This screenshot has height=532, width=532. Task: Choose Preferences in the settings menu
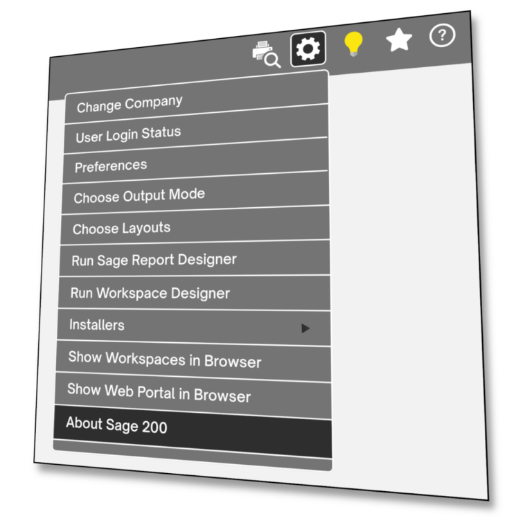[x=195, y=161]
